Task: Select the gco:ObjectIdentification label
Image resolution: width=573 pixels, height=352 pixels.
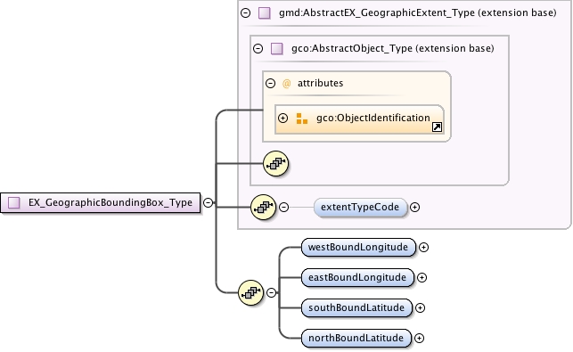Action: pos(373,118)
